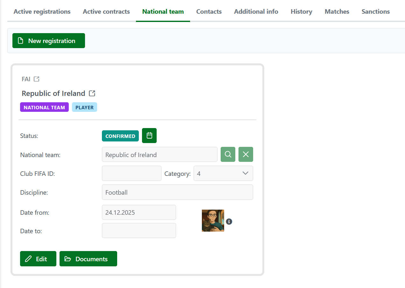Open FAI external link icon
Image resolution: width=405 pixels, height=288 pixels.
(x=37, y=79)
